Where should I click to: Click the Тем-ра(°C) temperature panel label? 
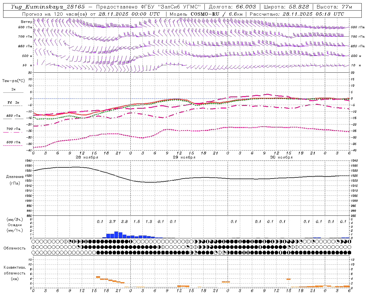13,81
